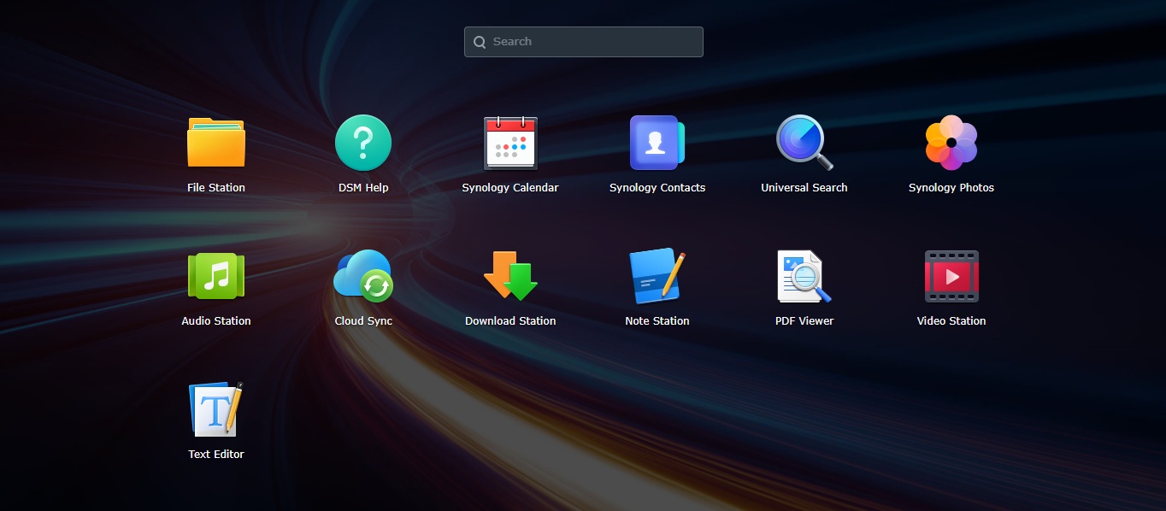The width and height of the screenshot is (1166, 511).
Task: Open the File Station folder icon
Action: [216, 143]
